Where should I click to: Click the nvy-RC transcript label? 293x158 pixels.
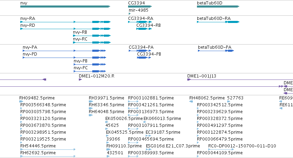pos(80,39)
